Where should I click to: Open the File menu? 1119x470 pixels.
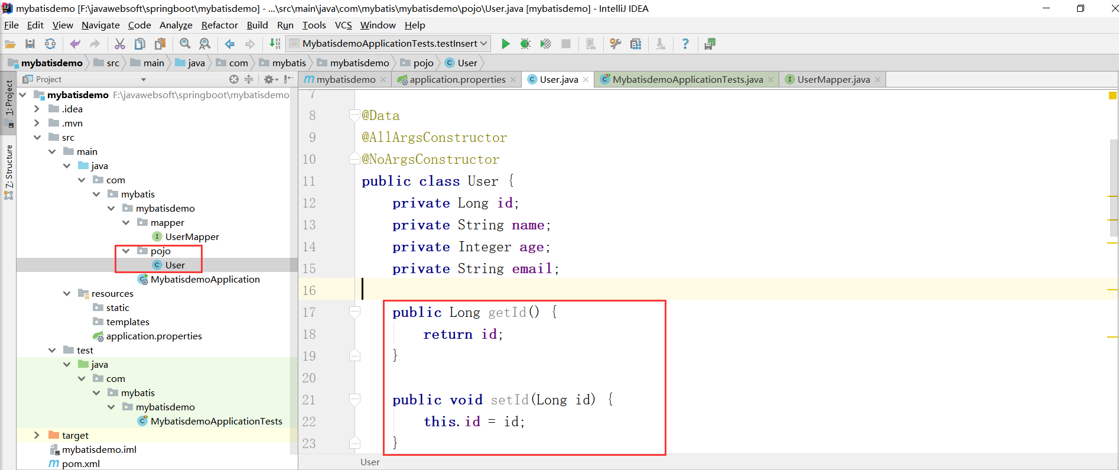coord(11,25)
